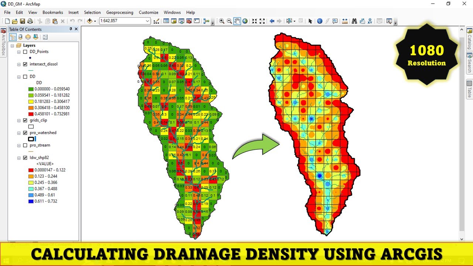The width and height of the screenshot is (473, 266).
Task: Open Select Features tool dropdown arrow
Action: click(294, 21)
